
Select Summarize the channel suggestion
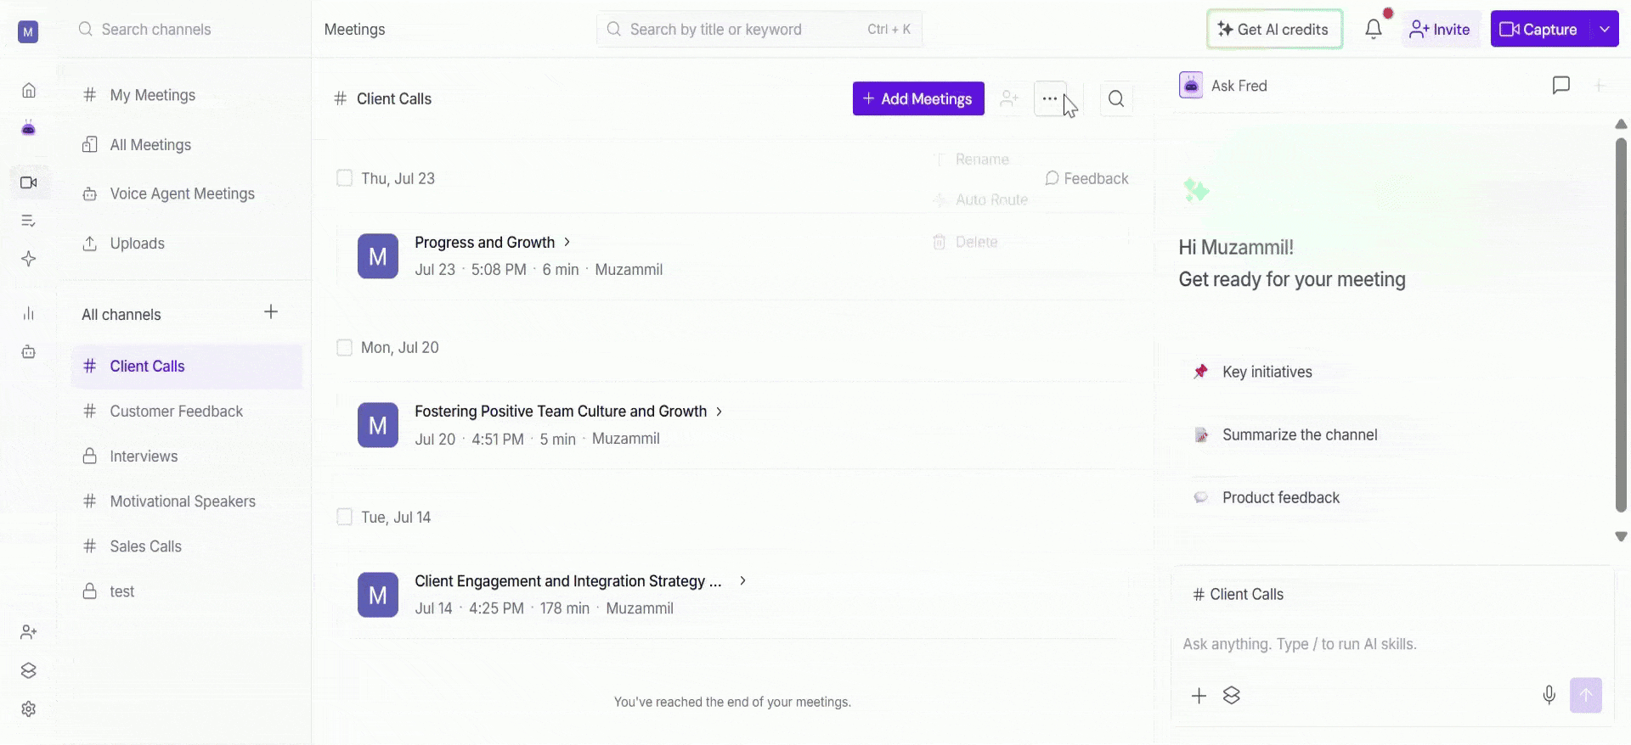1286,434
